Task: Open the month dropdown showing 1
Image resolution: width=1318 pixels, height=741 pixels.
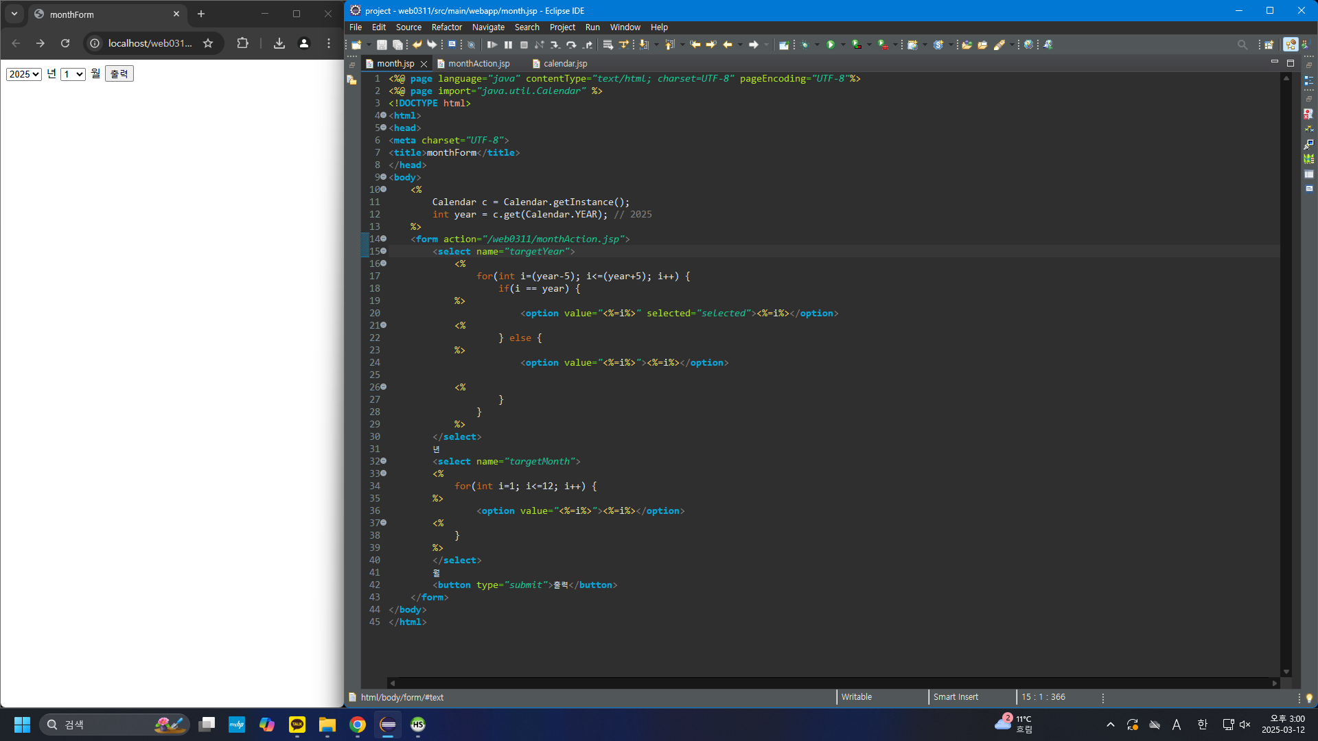Action: [73, 74]
